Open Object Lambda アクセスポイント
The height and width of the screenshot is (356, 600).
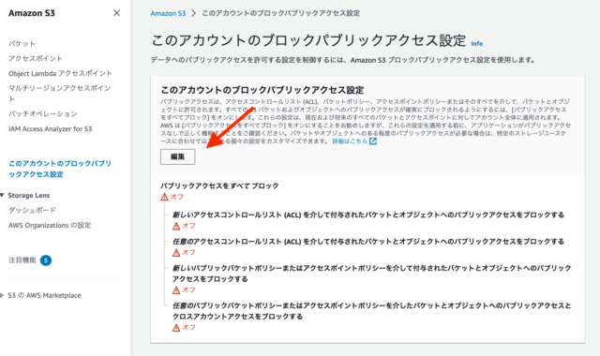pos(60,73)
